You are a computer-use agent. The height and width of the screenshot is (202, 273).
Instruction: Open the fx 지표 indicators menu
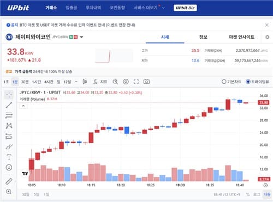click(x=100, y=82)
